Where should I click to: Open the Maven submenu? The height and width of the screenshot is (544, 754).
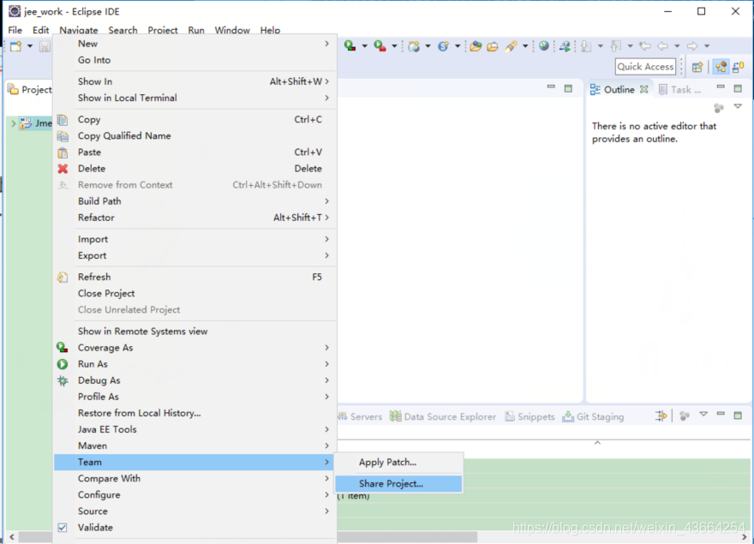tap(194, 445)
